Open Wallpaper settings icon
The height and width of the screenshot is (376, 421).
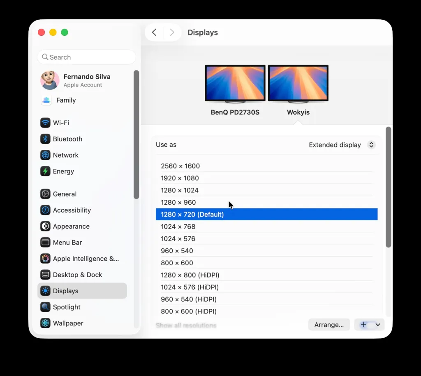[x=45, y=323]
